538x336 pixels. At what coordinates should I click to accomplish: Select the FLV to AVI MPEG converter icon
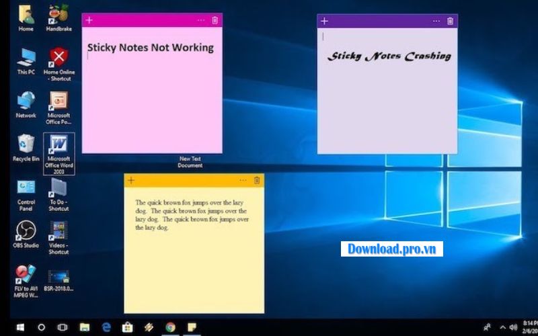tap(26, 281)
